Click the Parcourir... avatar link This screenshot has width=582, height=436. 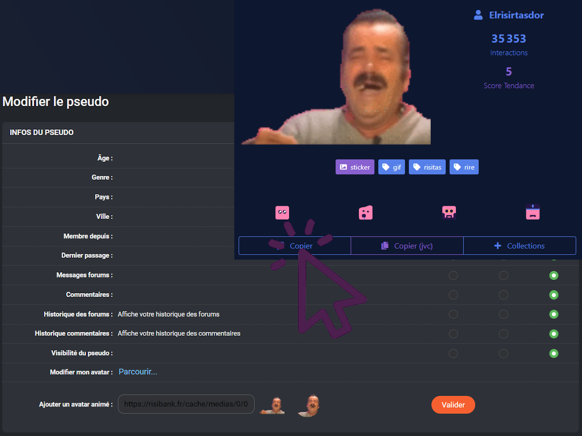[138, 372]
